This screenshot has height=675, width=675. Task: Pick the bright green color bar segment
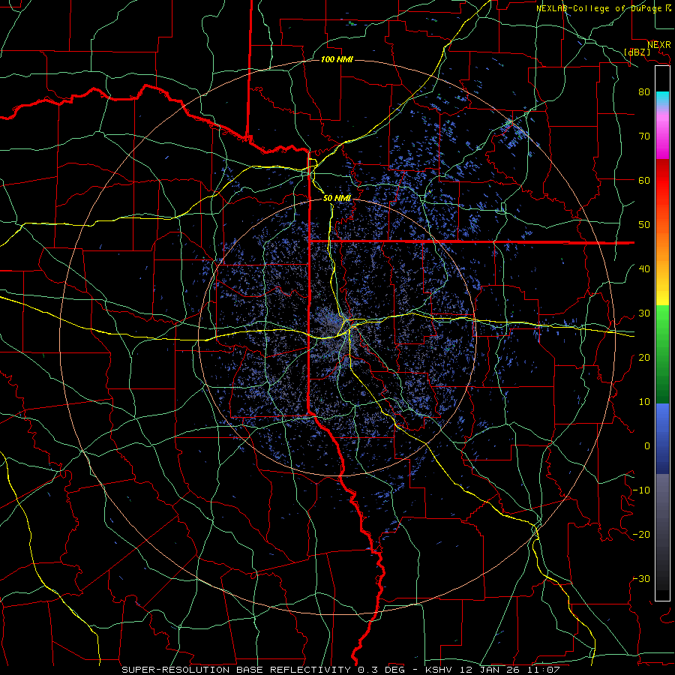click(x=662, y=322)
